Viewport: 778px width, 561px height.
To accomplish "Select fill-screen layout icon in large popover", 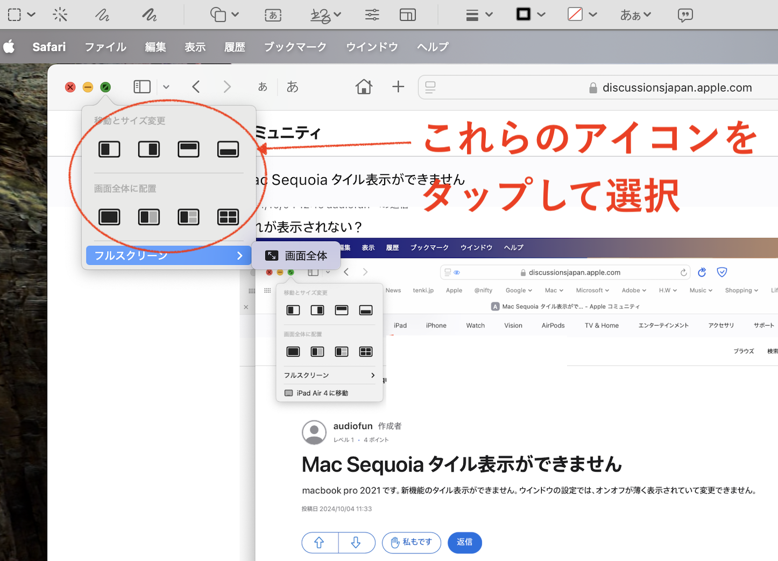I will click(x=109, y=217).
